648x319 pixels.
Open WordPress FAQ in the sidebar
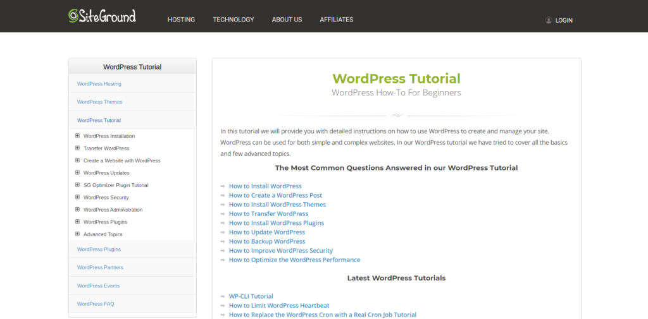[x=96, y=304]
